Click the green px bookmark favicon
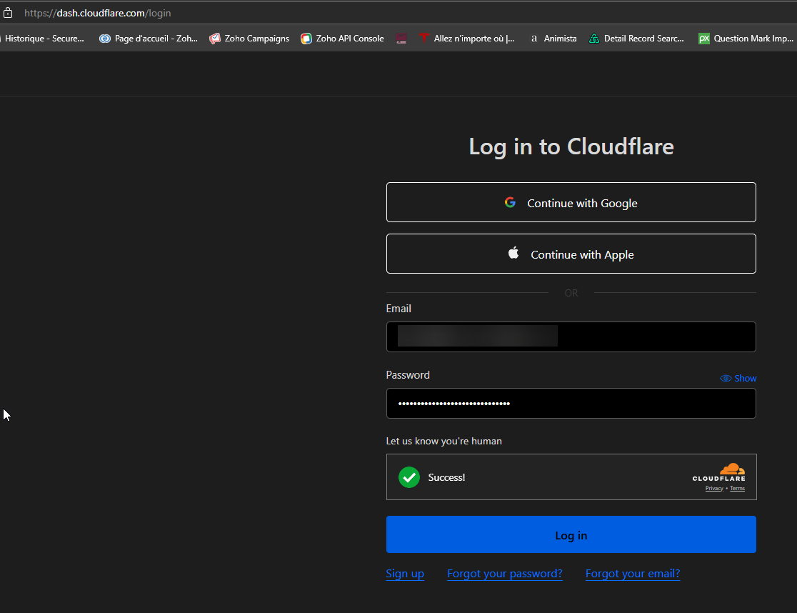Viewport: 797px width, 613px height. pyautogui.click(x=704, y=39)
